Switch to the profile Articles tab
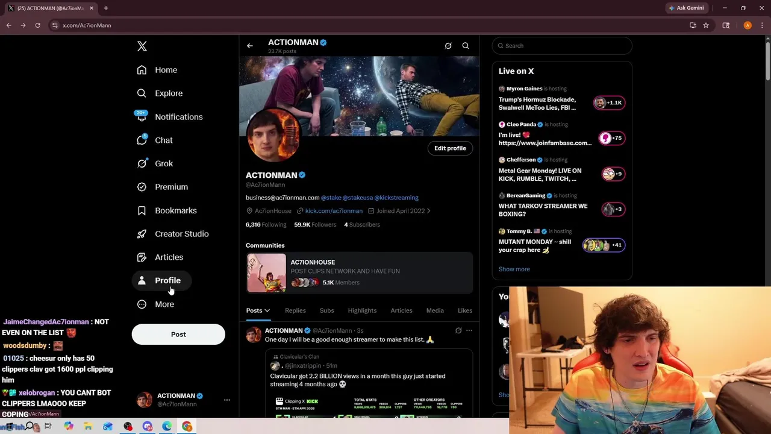This screenshot has height=434, width=771. (401, 310)
